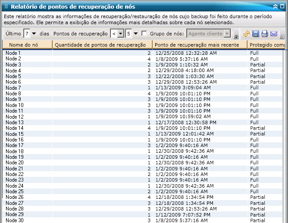Enable the Grupo de nós checkbox
The image size is (288, 223).
(x=144, y=34)
